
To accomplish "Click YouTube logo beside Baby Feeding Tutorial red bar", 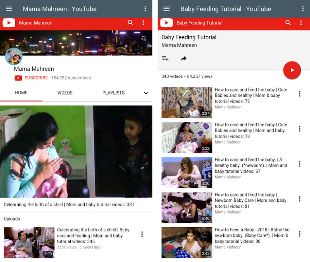I will tap(166, 23).
